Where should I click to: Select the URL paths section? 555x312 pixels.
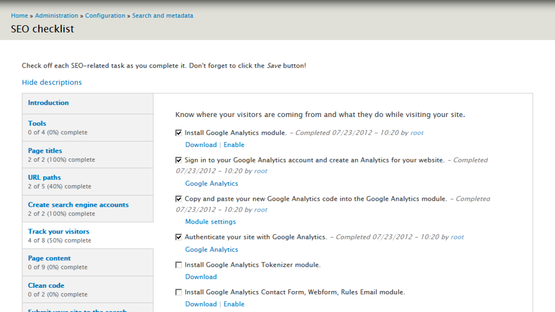[x=44, y=177]
